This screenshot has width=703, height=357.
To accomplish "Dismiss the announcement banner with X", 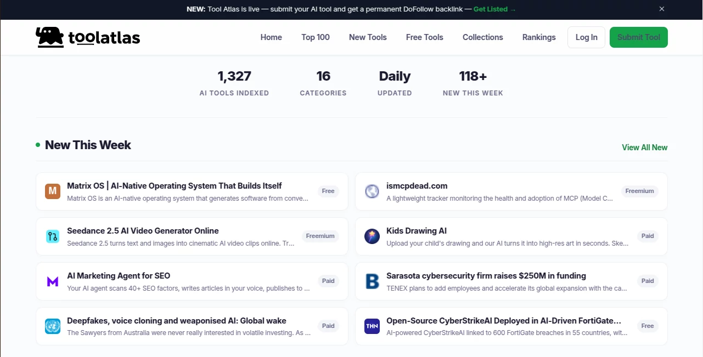I will tap(662, 9).
